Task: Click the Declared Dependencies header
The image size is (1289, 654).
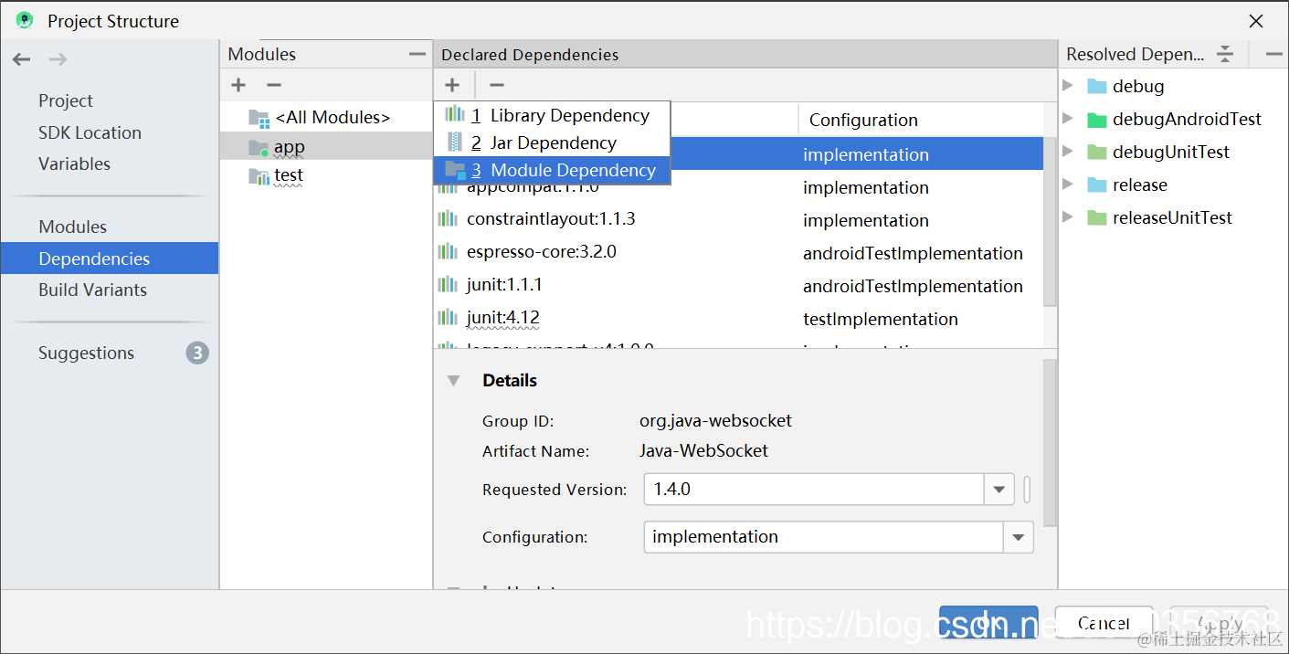Action: pyautogui.click(x=530, y=55)
